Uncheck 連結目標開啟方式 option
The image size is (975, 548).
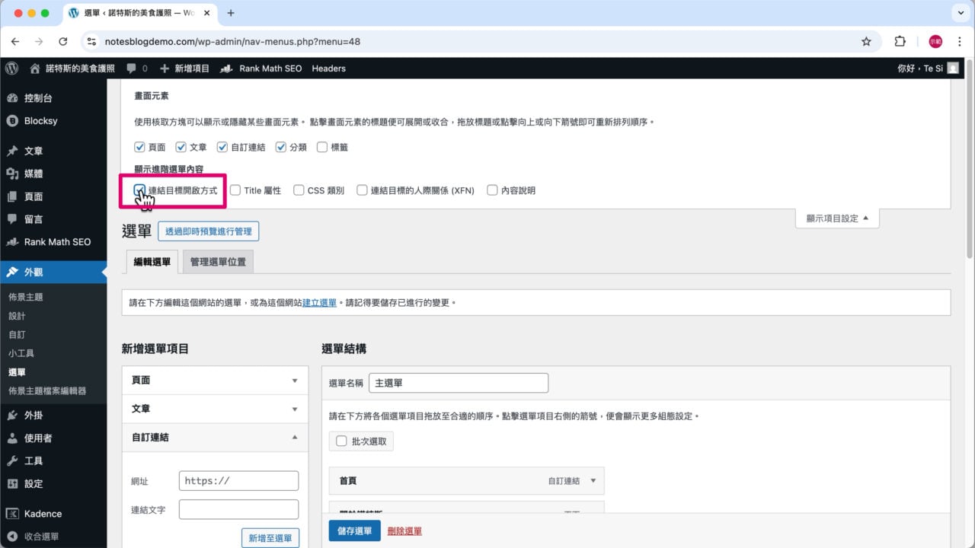tap(139, 190)
